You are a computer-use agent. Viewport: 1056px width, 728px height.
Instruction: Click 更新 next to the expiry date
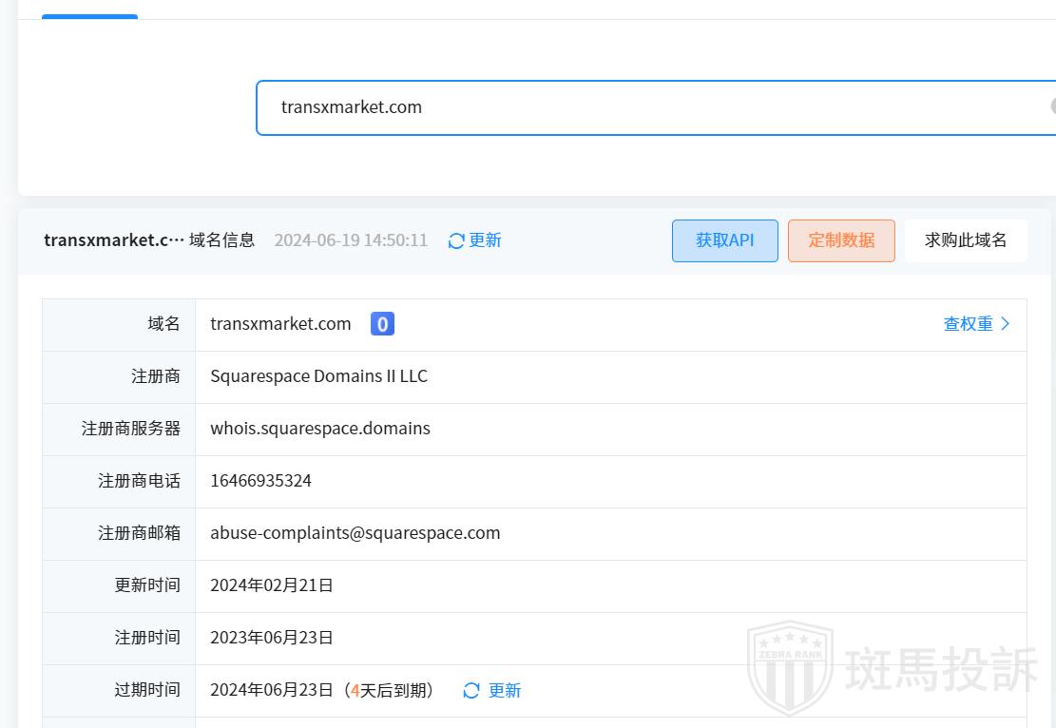pos(505,691)
